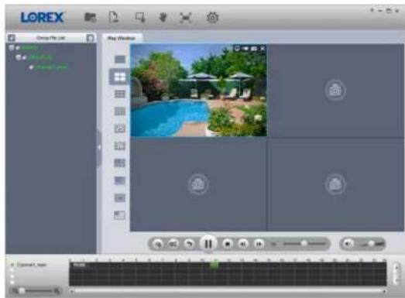
Task: Click the green marker on the timeline
Action: 215,265
